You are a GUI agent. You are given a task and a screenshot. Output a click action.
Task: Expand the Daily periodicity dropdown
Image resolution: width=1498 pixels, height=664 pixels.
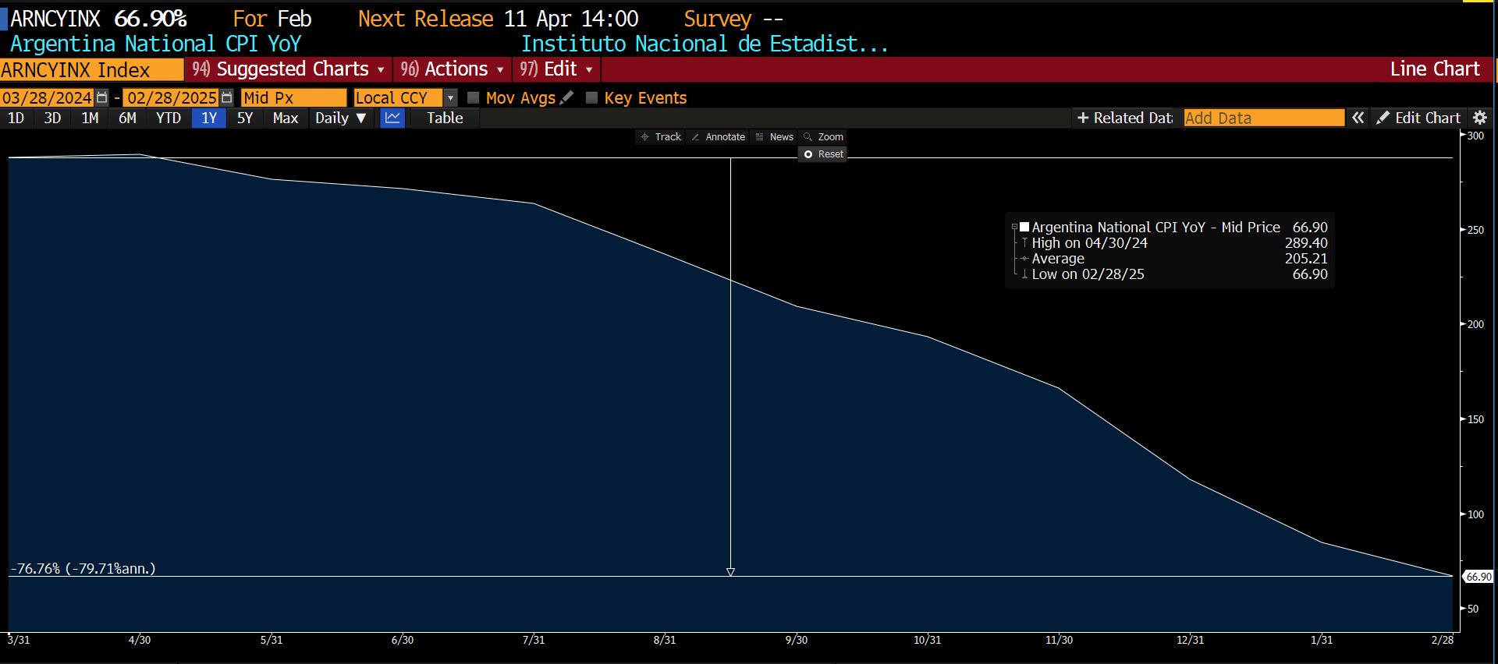coord(340,118)
